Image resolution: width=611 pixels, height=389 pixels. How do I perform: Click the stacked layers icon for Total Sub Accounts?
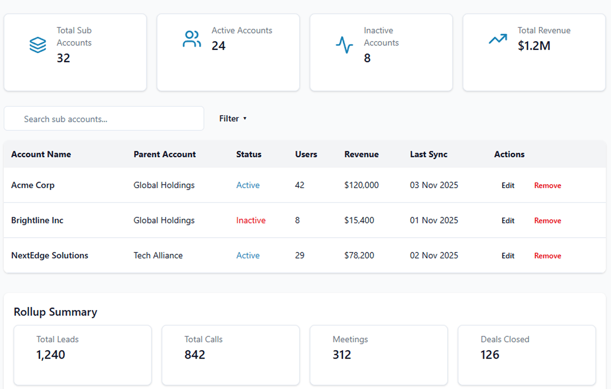coord(38,45)
